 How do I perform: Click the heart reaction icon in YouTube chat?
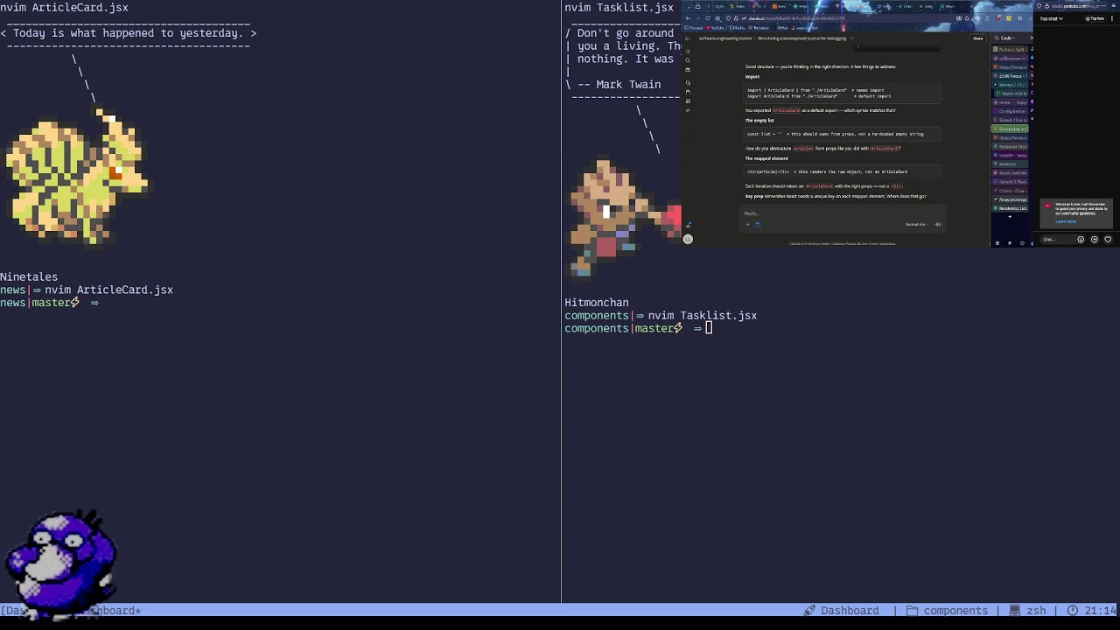tap(1108, 240)
